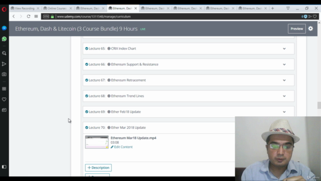Open the Opera menu logo
The image size is (321, 181).
[x=4, y=9]
